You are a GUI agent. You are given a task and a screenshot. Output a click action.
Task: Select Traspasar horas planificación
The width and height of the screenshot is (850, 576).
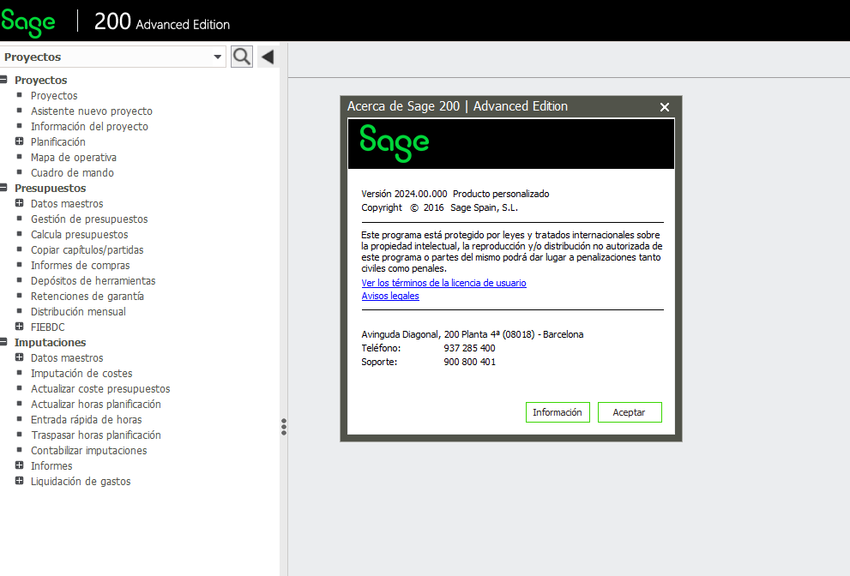click(96, 435)
